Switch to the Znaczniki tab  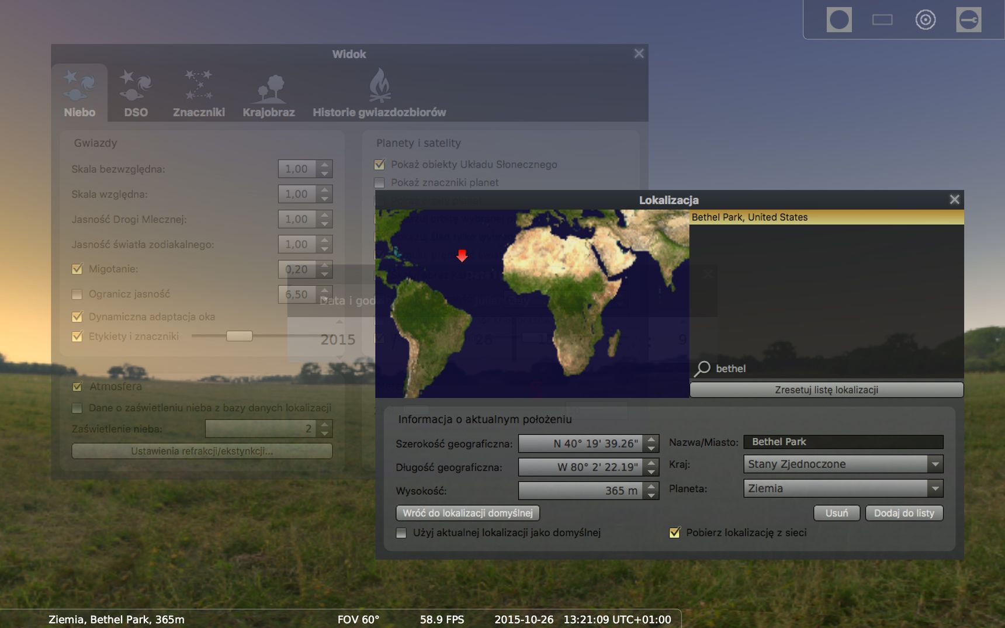199,93
